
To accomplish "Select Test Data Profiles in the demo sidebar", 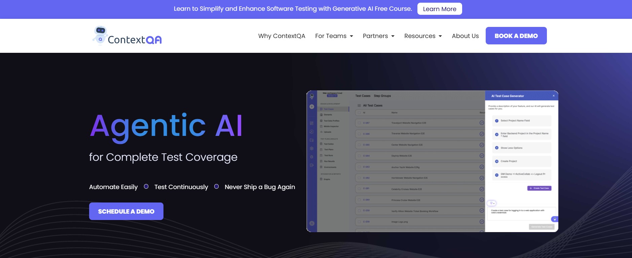I will point(330,120).
